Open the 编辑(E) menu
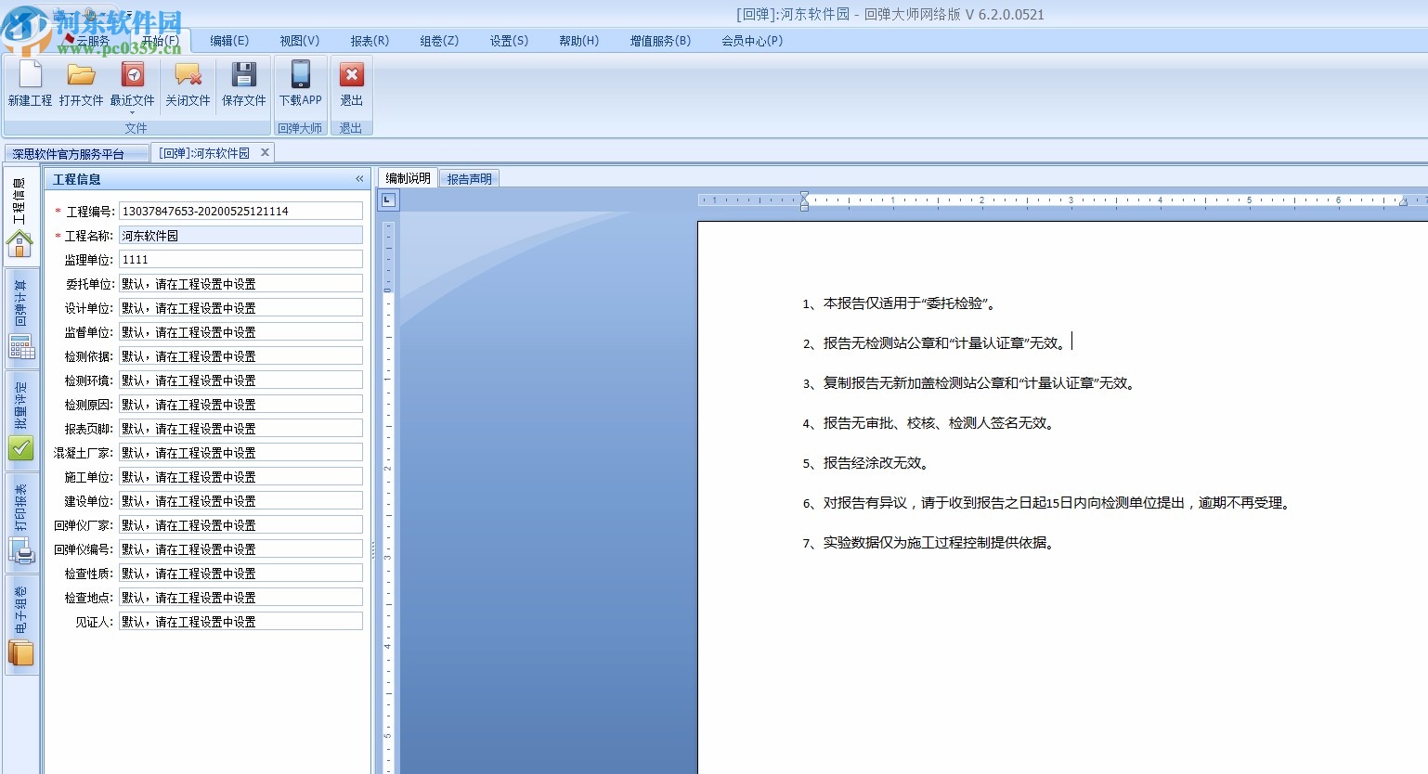The width and height of the screenshot is (1428, 774). (229, 41)
